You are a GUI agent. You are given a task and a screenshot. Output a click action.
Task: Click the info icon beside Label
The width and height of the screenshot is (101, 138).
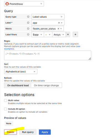[28, 23]
